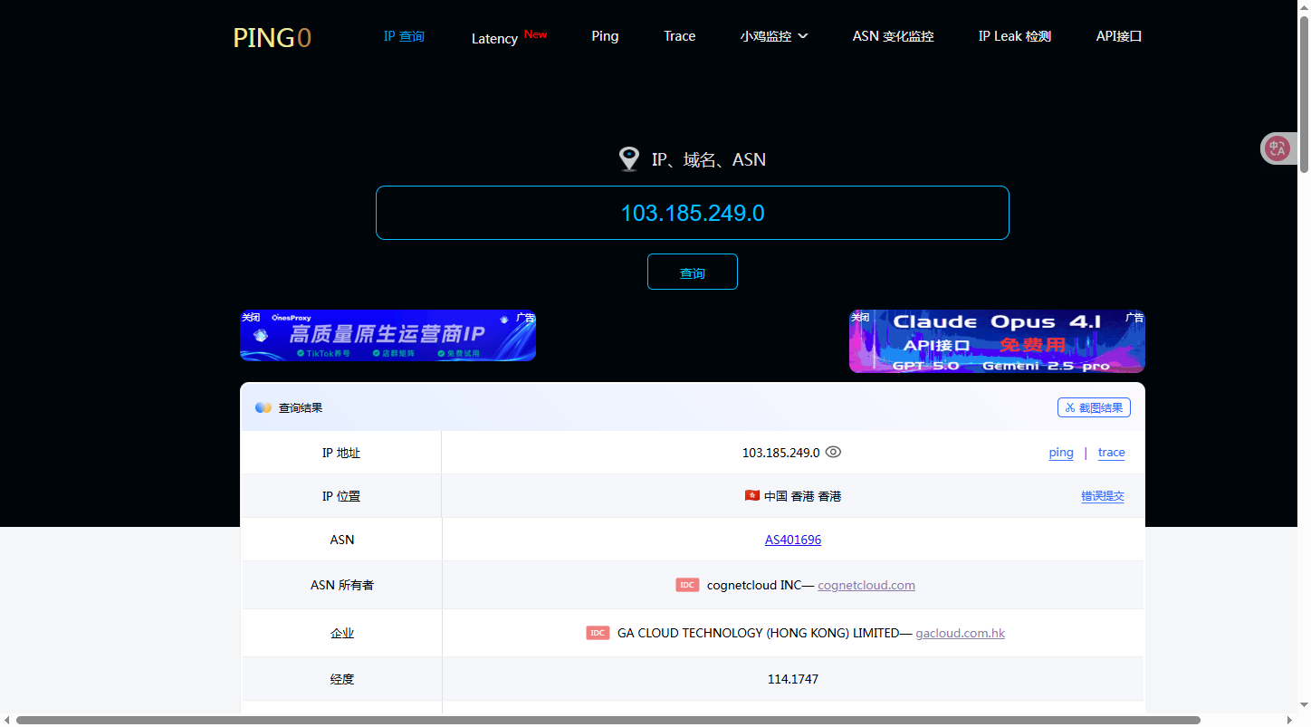This screenshot has height=727, width=1311.
Task: Open the IP 查询 tab
Action: point(404,36)
